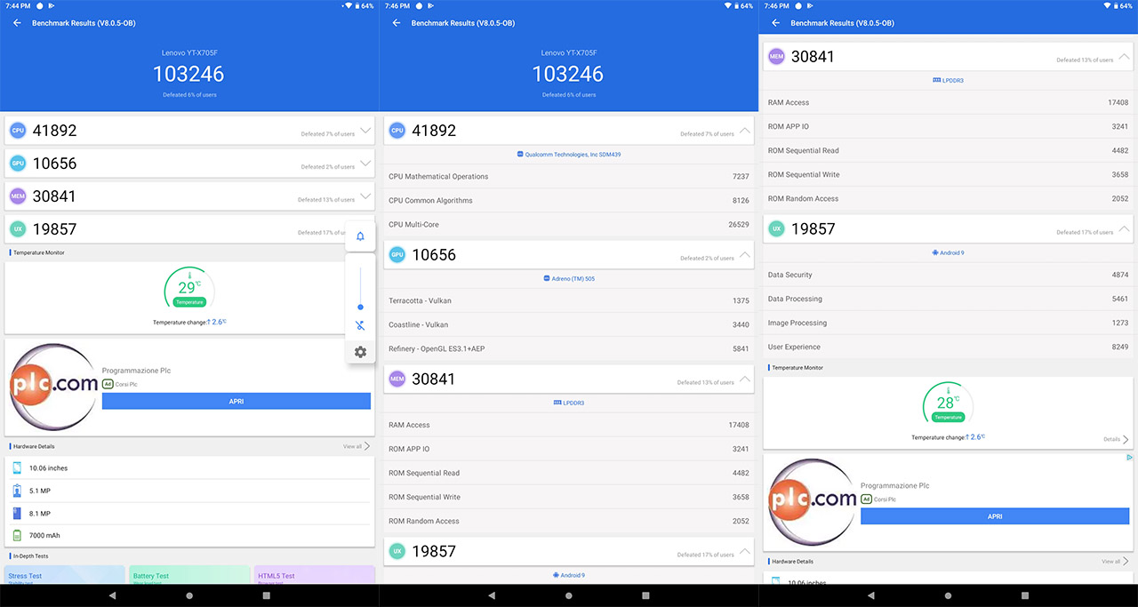Expand MEM score card in left screenshot
Screen dimensions: 1138x607
365,196
